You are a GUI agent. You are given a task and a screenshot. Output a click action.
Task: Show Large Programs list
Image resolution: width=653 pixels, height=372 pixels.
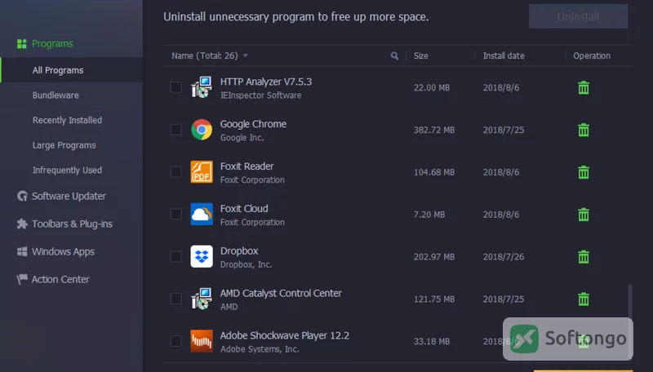(x=64, y=145)
